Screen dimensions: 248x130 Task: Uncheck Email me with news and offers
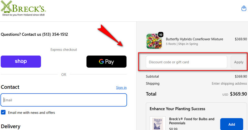3,112
